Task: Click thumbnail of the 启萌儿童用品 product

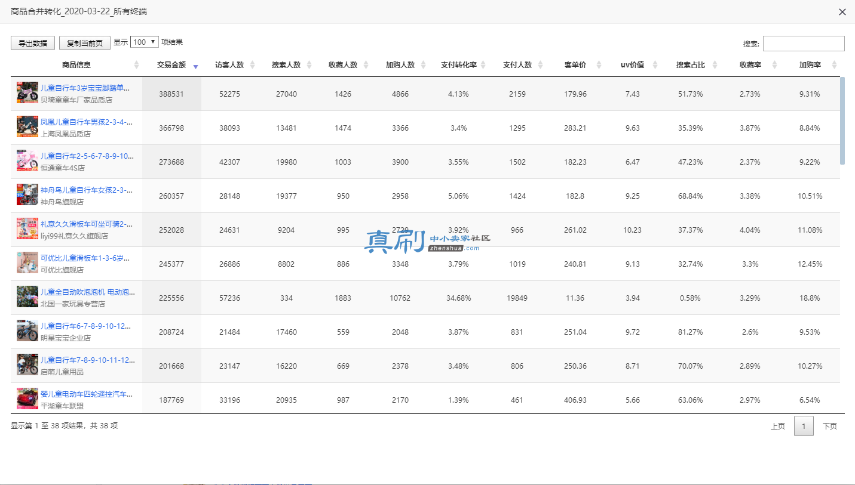Action: [x=27, y=364]
